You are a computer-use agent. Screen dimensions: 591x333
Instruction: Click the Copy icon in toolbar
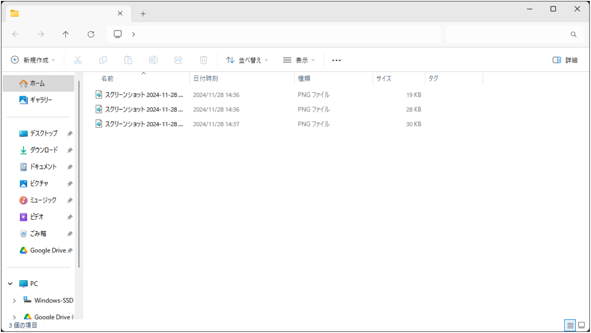pyautogui.click(x=103, y=60)
